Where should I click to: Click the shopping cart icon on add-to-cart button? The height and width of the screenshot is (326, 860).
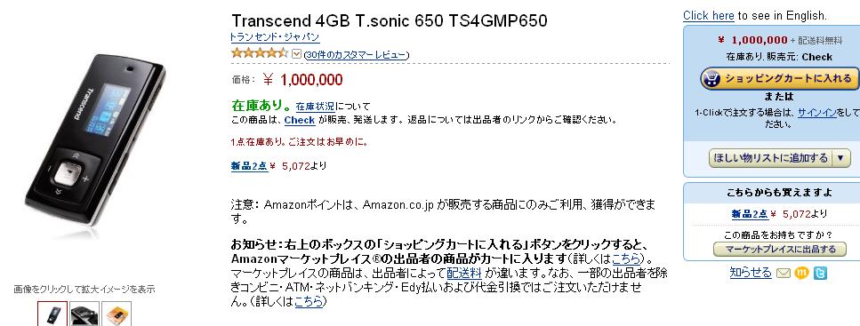click(711, 79)
